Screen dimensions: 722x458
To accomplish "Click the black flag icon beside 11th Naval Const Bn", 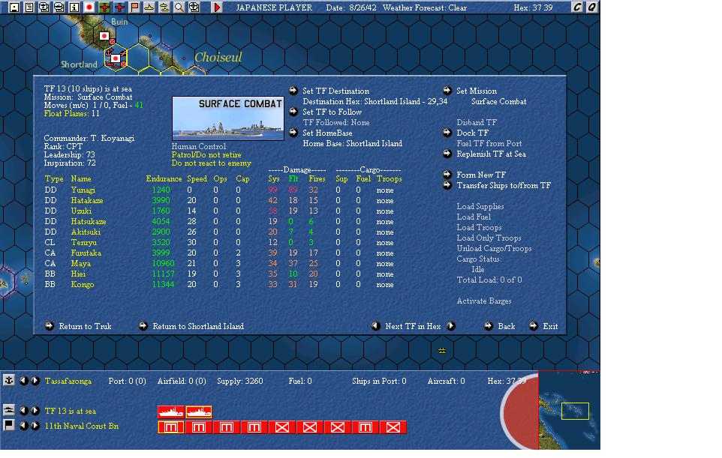I will pos(9,425).
